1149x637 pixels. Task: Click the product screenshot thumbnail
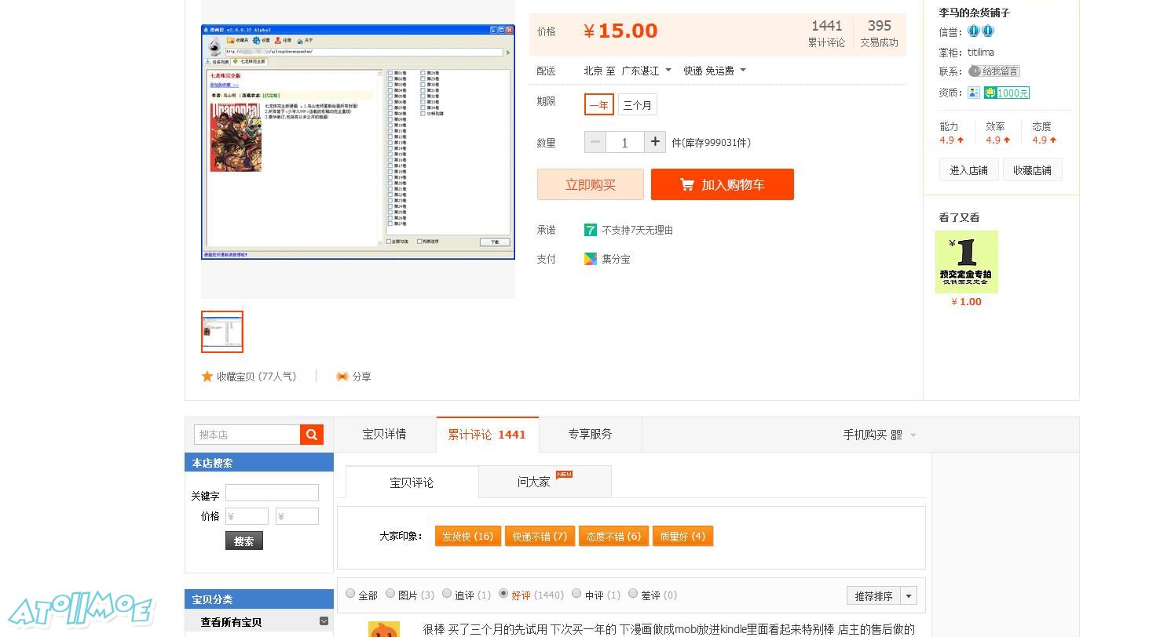click(x=222, y=332)
